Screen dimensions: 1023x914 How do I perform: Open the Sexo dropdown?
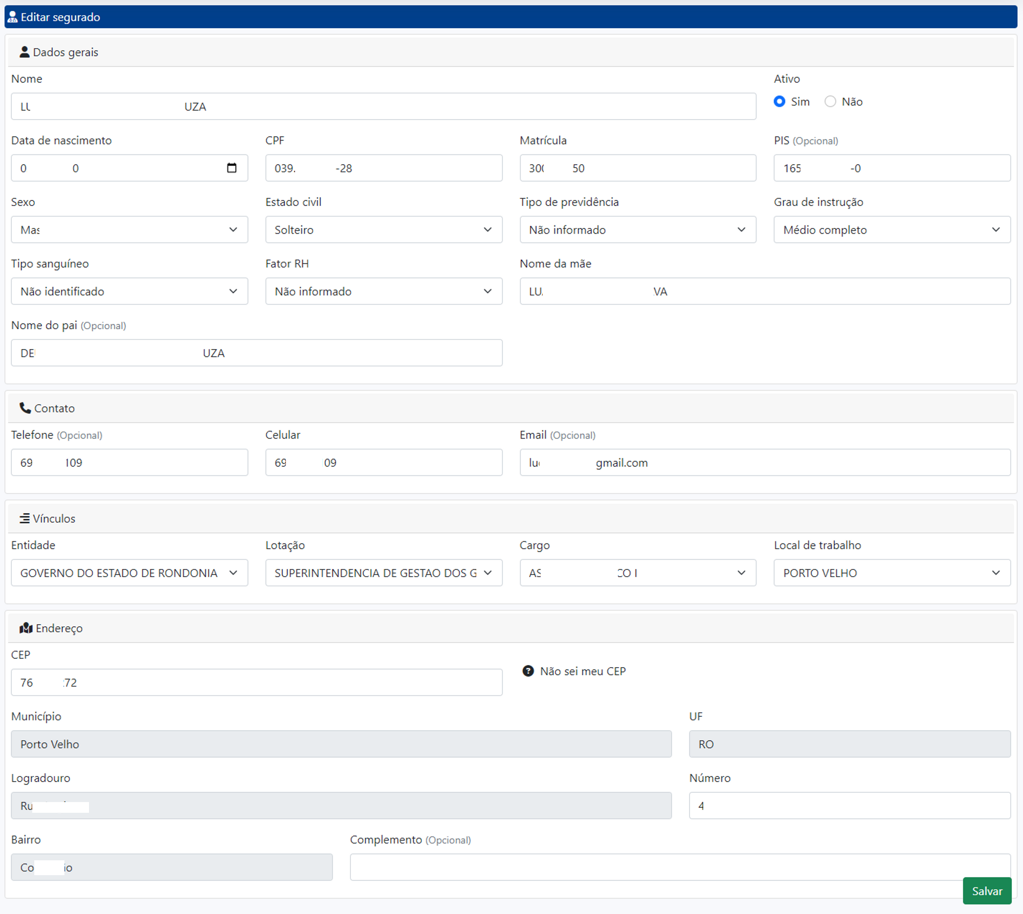point(129,230)
